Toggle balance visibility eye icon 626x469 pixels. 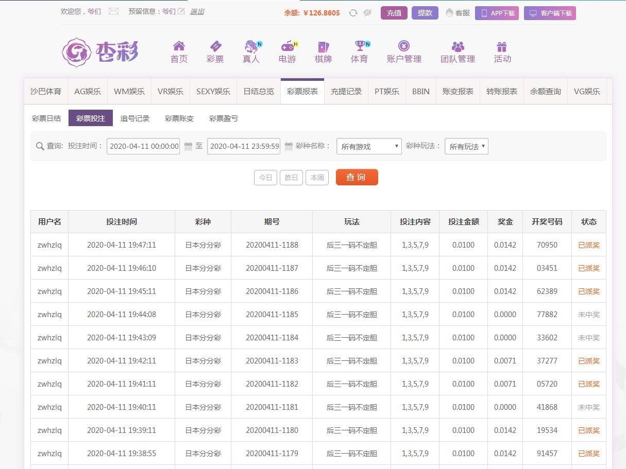[x=367, y=13]
